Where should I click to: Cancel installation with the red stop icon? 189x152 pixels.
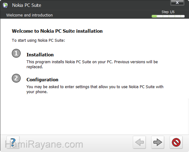click(176, 142)
